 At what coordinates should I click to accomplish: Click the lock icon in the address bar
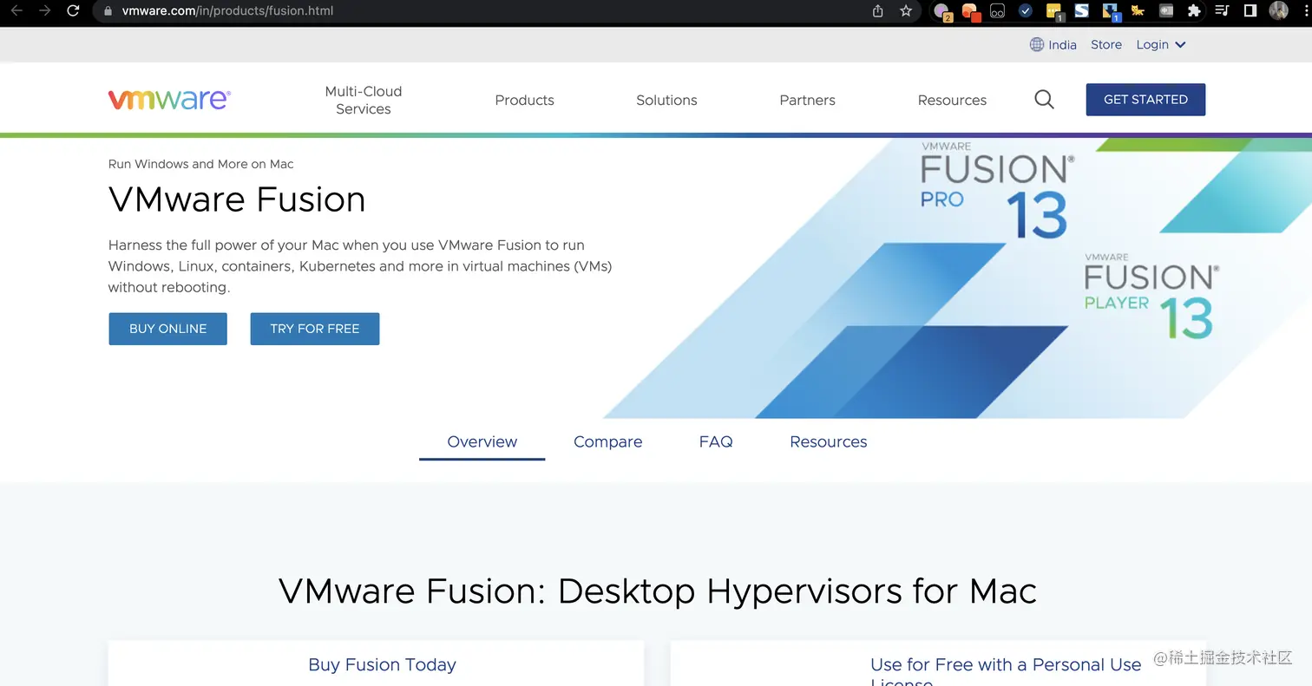[108, 11]
